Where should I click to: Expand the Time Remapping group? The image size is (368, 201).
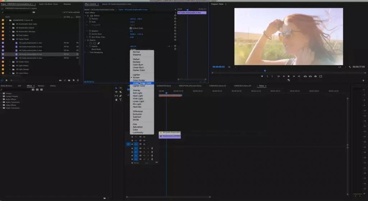pyautogui.click(x=86, y=52)
